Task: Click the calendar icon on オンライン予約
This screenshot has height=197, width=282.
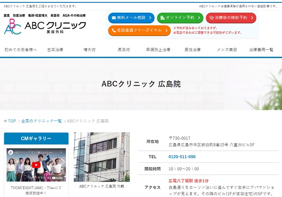Action: 163,18
